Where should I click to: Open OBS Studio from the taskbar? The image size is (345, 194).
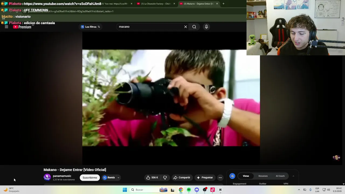tap(205, 190)
